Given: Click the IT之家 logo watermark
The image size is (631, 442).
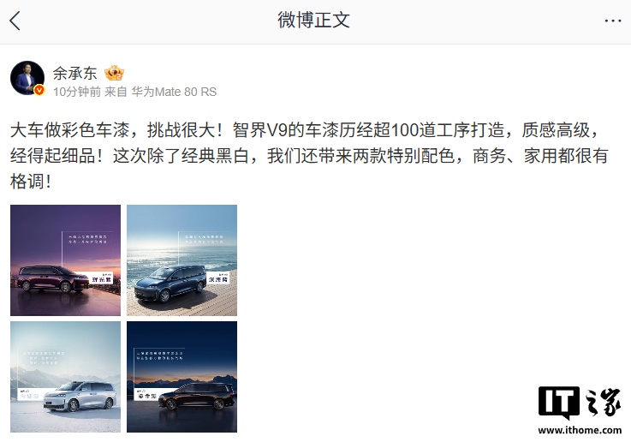Looking at the screenshot, I should [580, 403].
